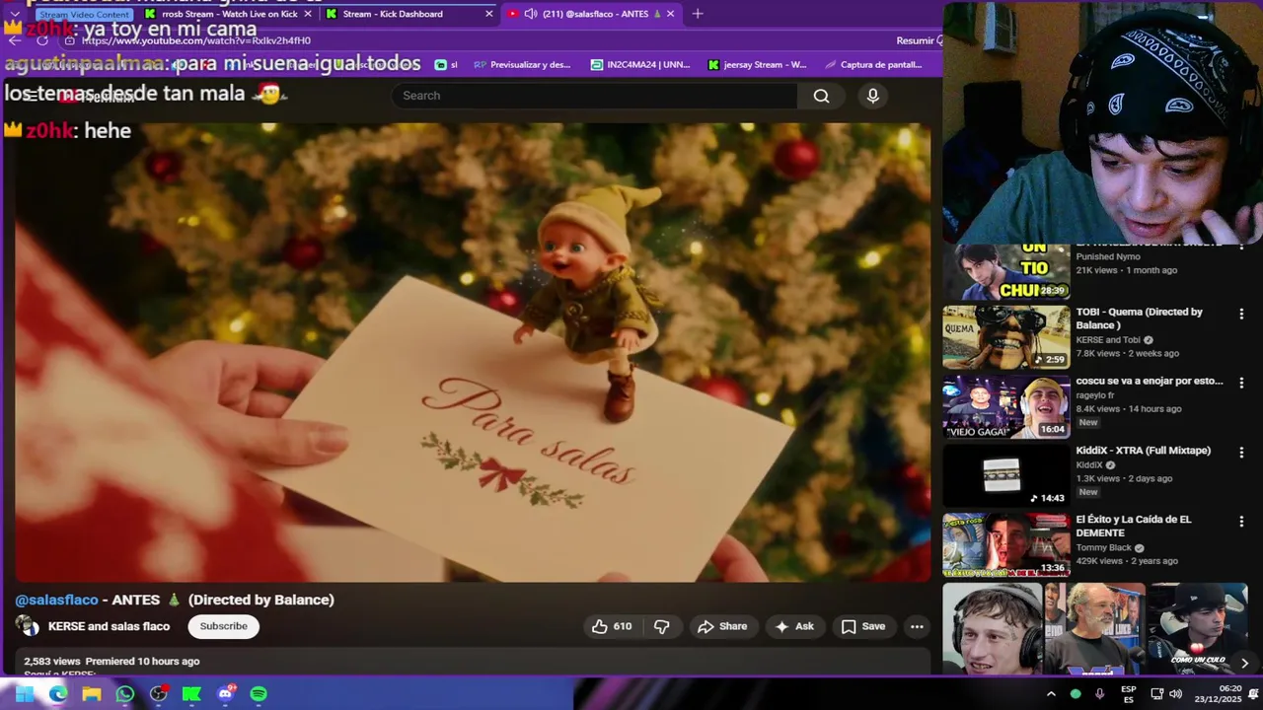The width and height of the screenshot is (1263, 710).
Task: Open the Windows Start menu
Action: click(25, 694)
